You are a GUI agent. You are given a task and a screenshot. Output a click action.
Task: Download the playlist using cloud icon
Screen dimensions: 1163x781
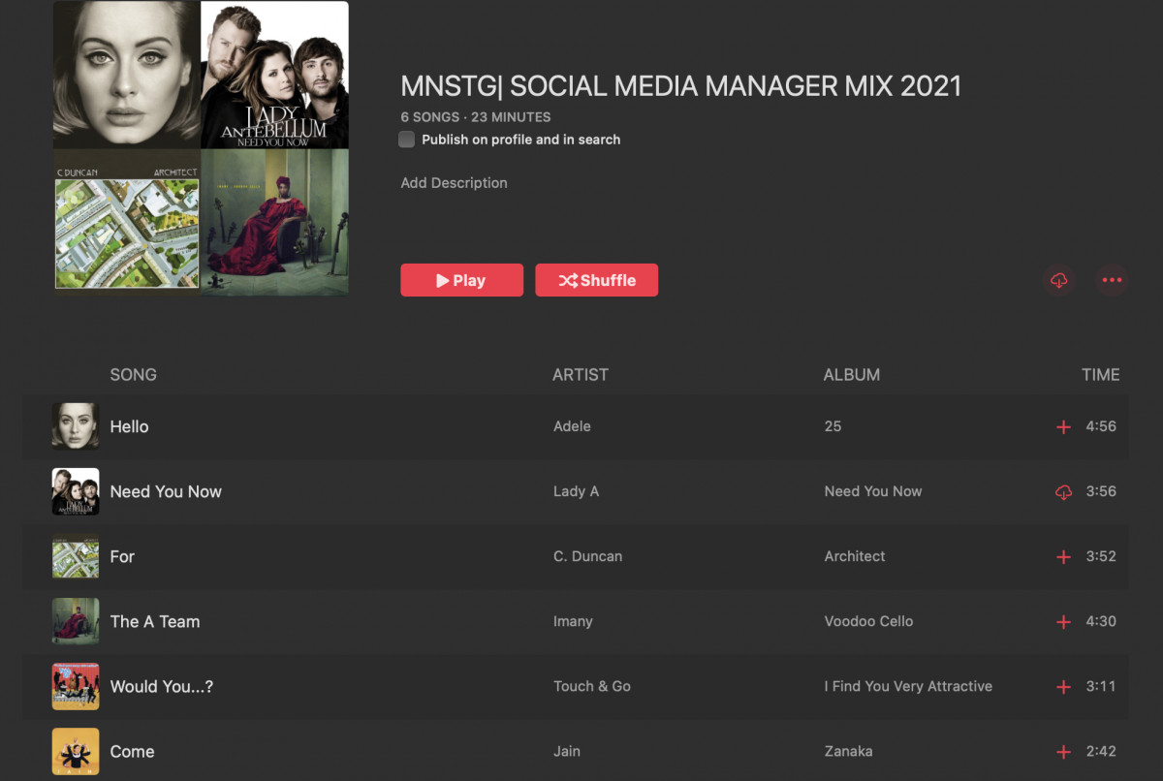tap(1059, 280)
